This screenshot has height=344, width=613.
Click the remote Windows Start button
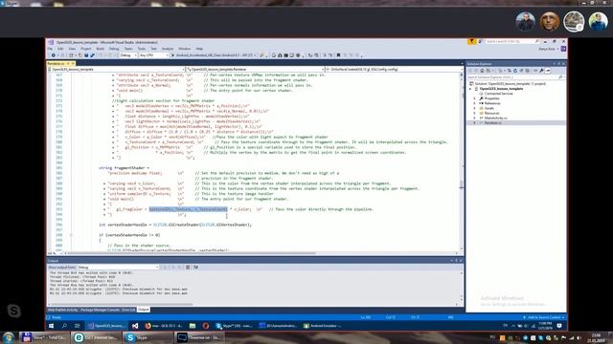coord(51,326)
